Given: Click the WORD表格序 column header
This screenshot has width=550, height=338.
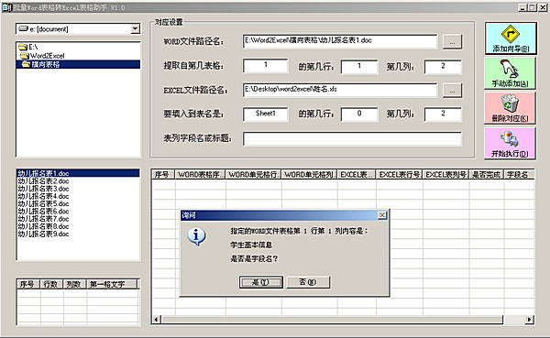Looking at the screenshot, I should pyautogui.click(x=201, y=174).
